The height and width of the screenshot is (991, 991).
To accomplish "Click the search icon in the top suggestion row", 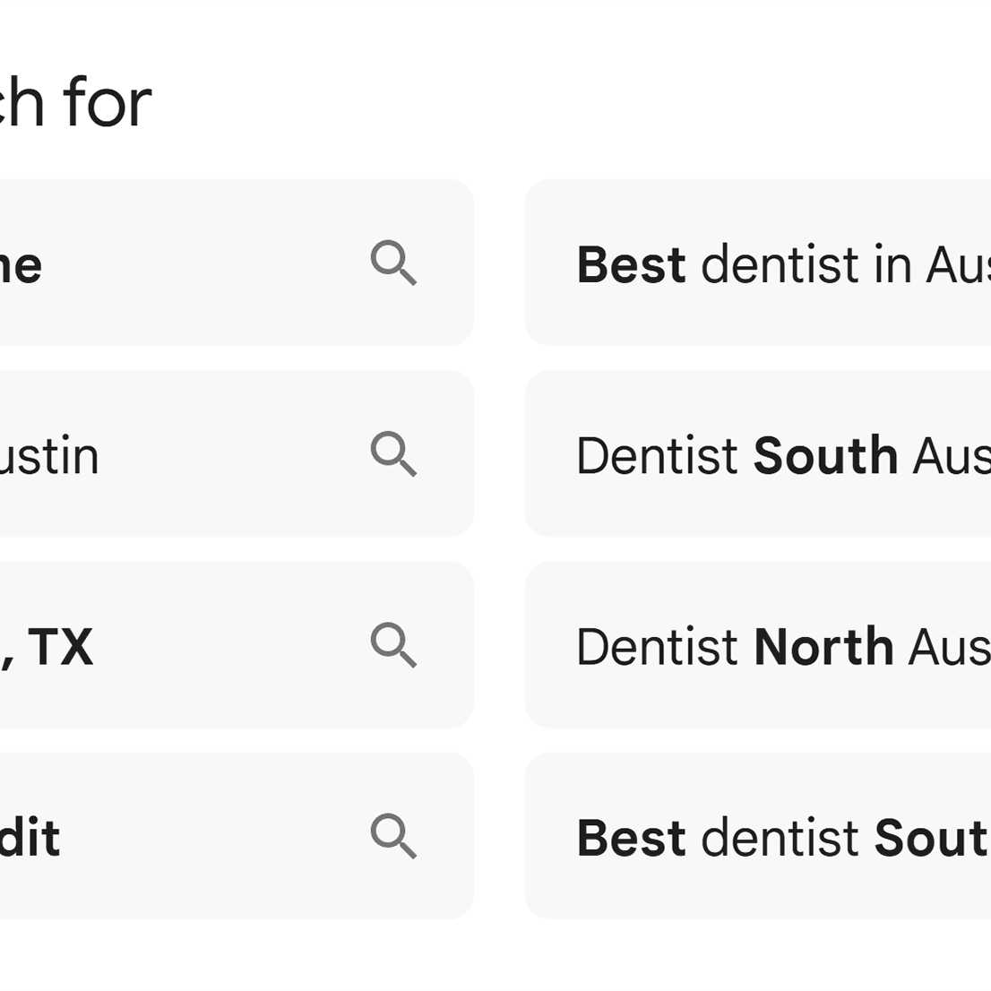I will tap(393, 263).
